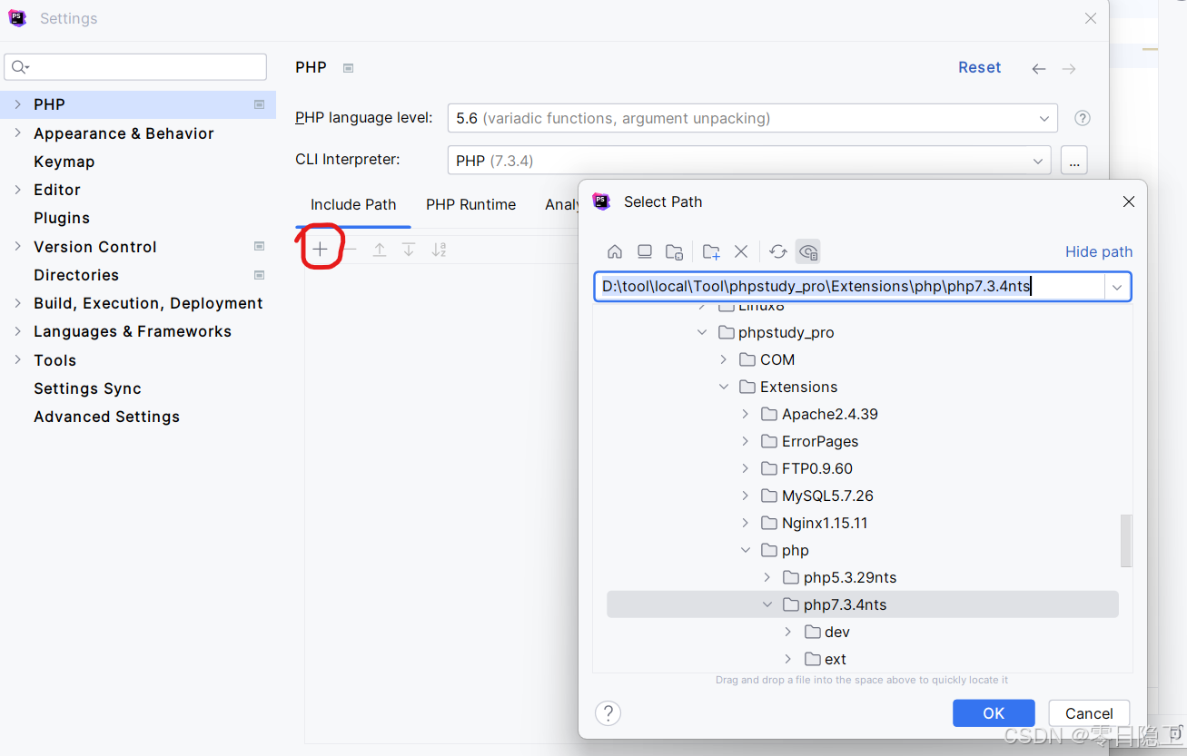Viewport: 1187px width, 756px height.
Task: Jump to project directory icon in Select Path
Action: [674, 251]
